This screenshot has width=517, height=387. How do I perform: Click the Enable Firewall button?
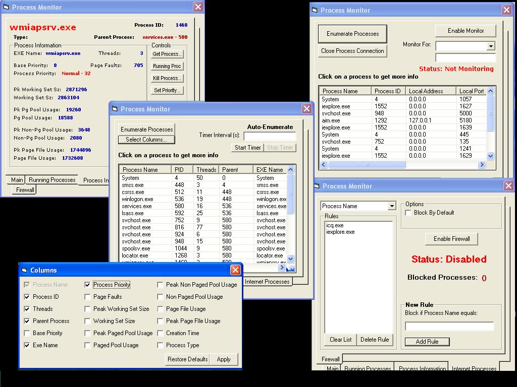point(451,239)
